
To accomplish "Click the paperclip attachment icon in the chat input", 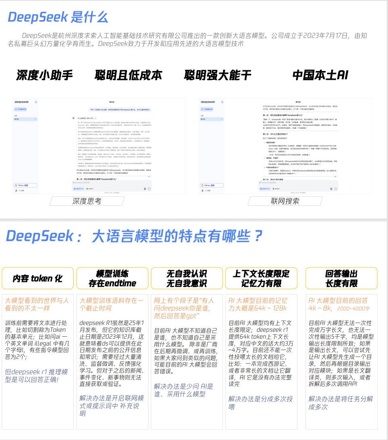I will tap(145, 189).
